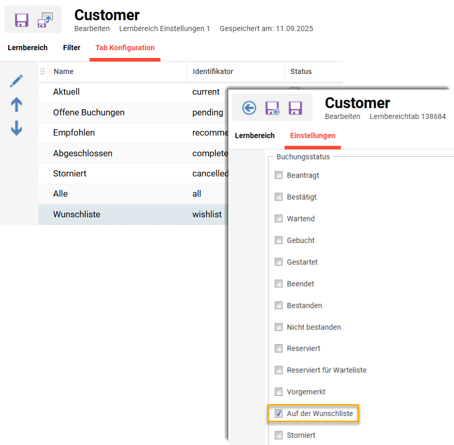Open Lernbereich Einstellungen 1
454x445 pixels.
[x=165, y=28]
